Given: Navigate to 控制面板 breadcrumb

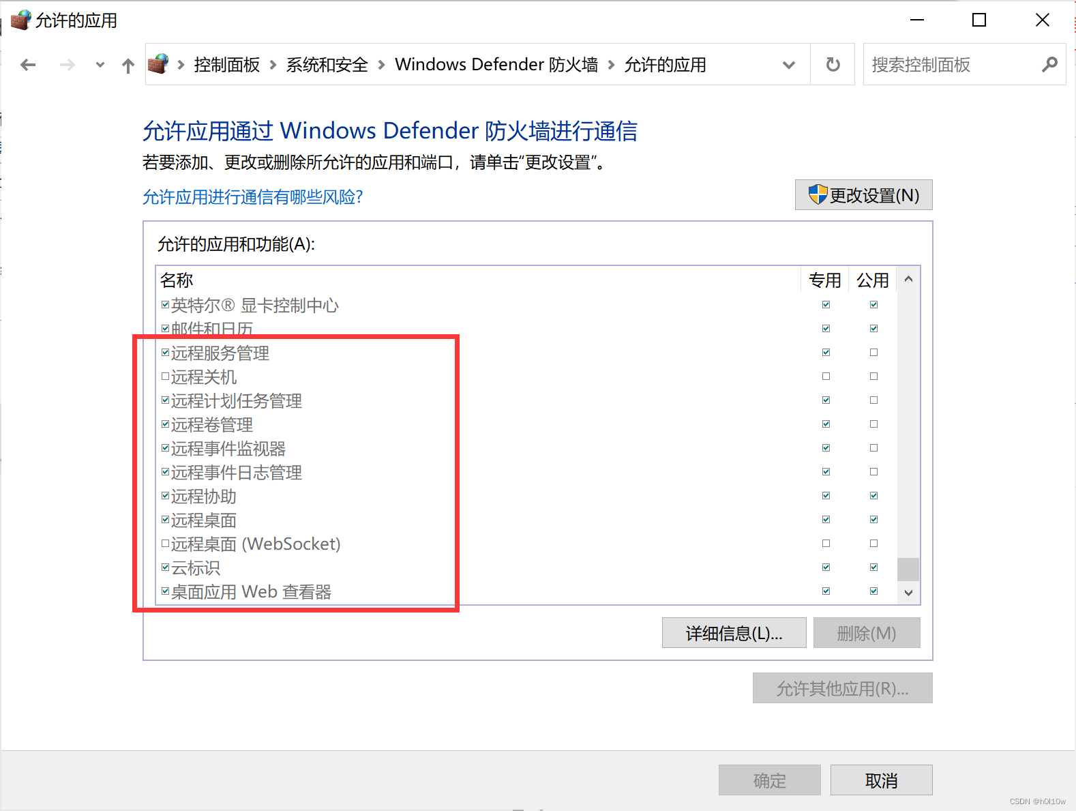Looking at the screenshot, I should click(227, 65).
